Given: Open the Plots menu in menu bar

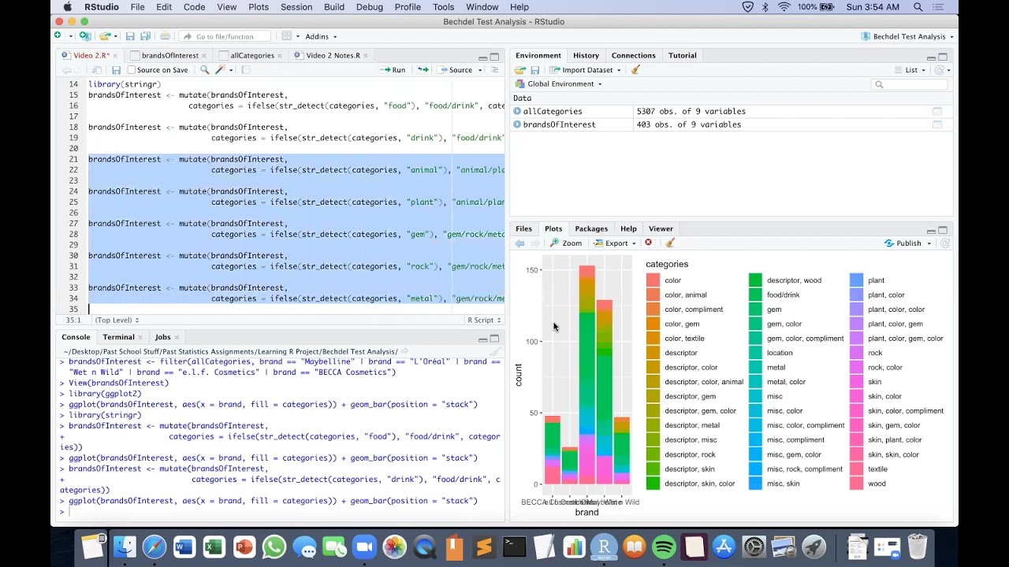Looking at the screenshot, I should (258, 7).
